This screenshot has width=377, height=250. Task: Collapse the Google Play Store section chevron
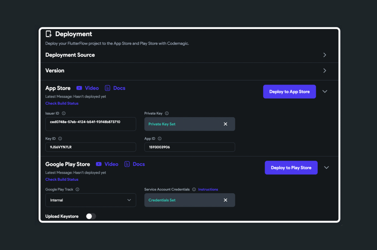tap(326, 167)
